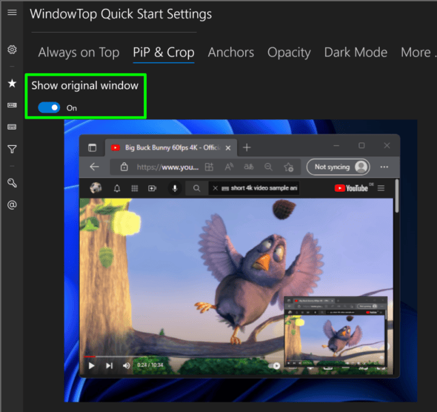Click the browser page vertical scrollbar
This screenshot has height=412, width=437.
[397, 196]
